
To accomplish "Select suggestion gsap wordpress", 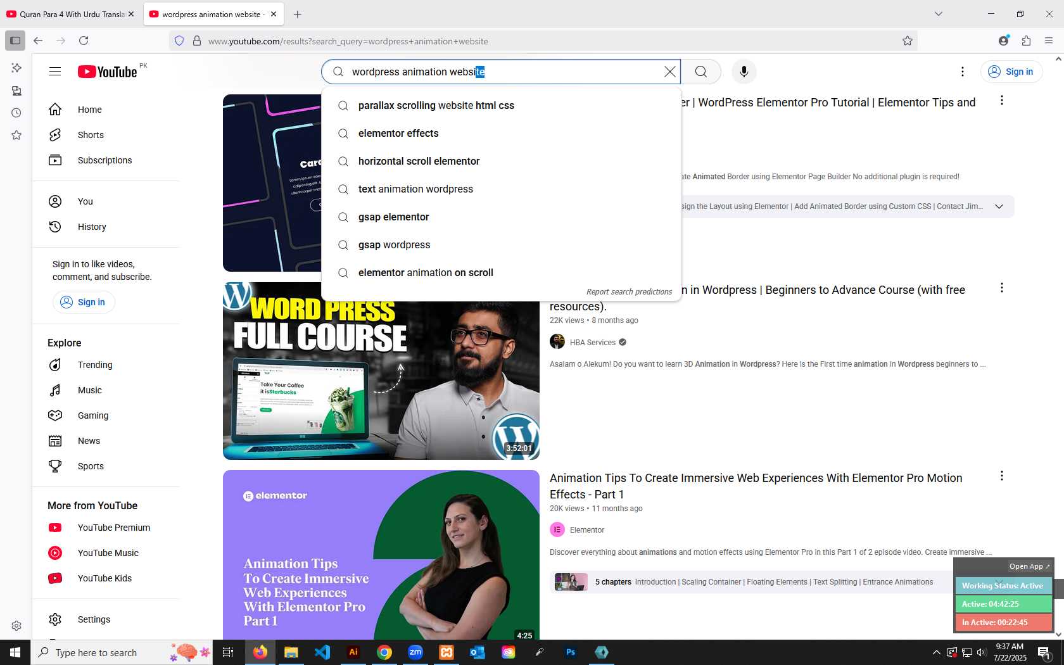I will (501, 245).
